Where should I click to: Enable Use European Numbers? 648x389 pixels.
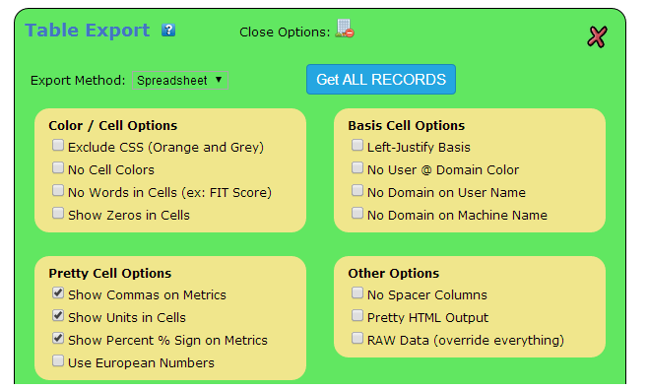coord(58,360)
